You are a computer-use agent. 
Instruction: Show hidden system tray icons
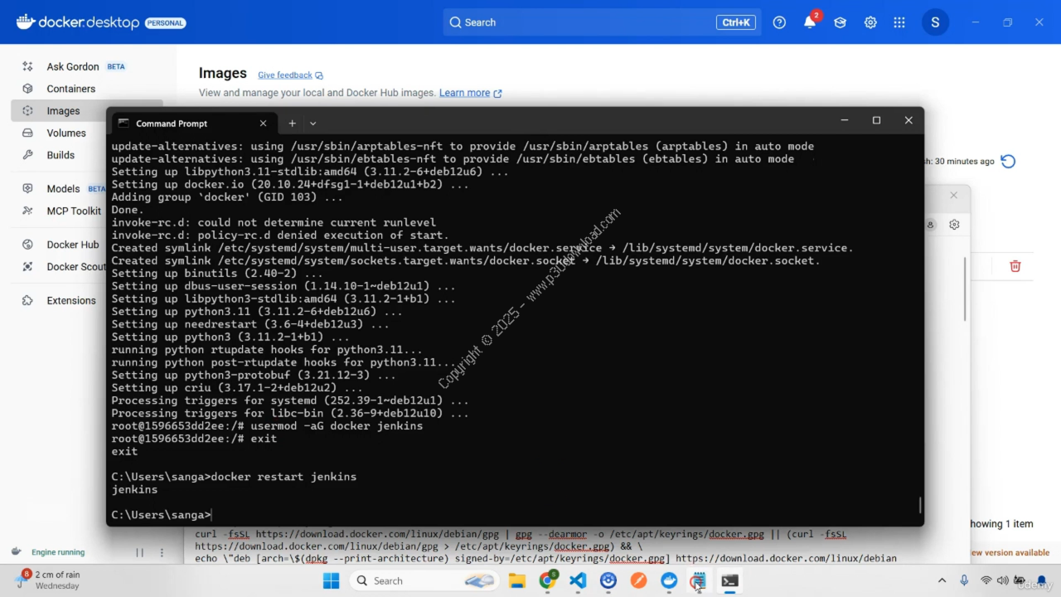942,581
